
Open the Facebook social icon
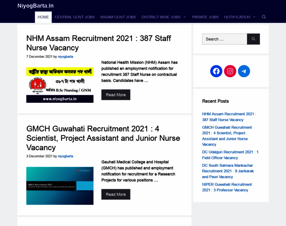(x=216, y=71)
